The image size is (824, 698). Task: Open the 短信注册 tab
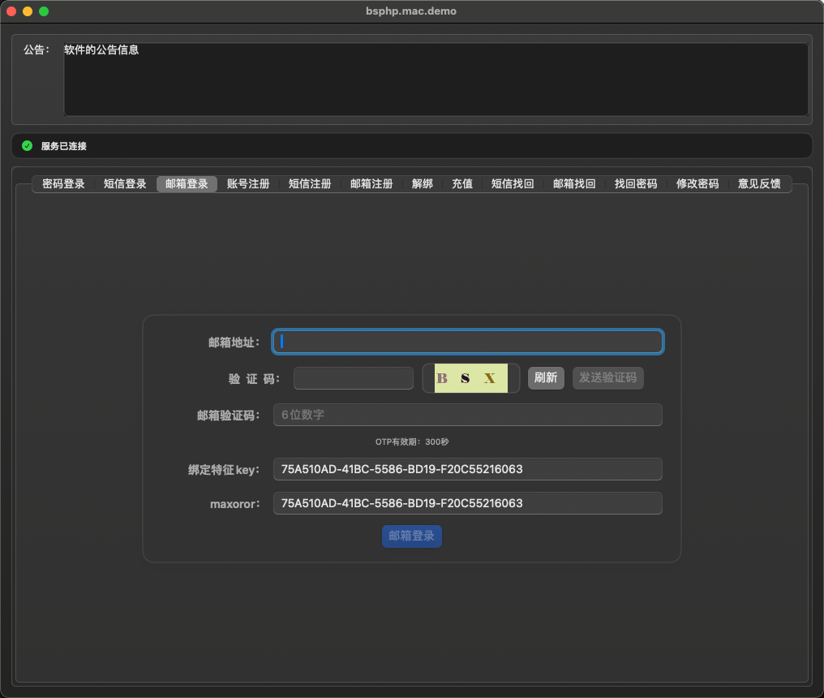[310, 184]
